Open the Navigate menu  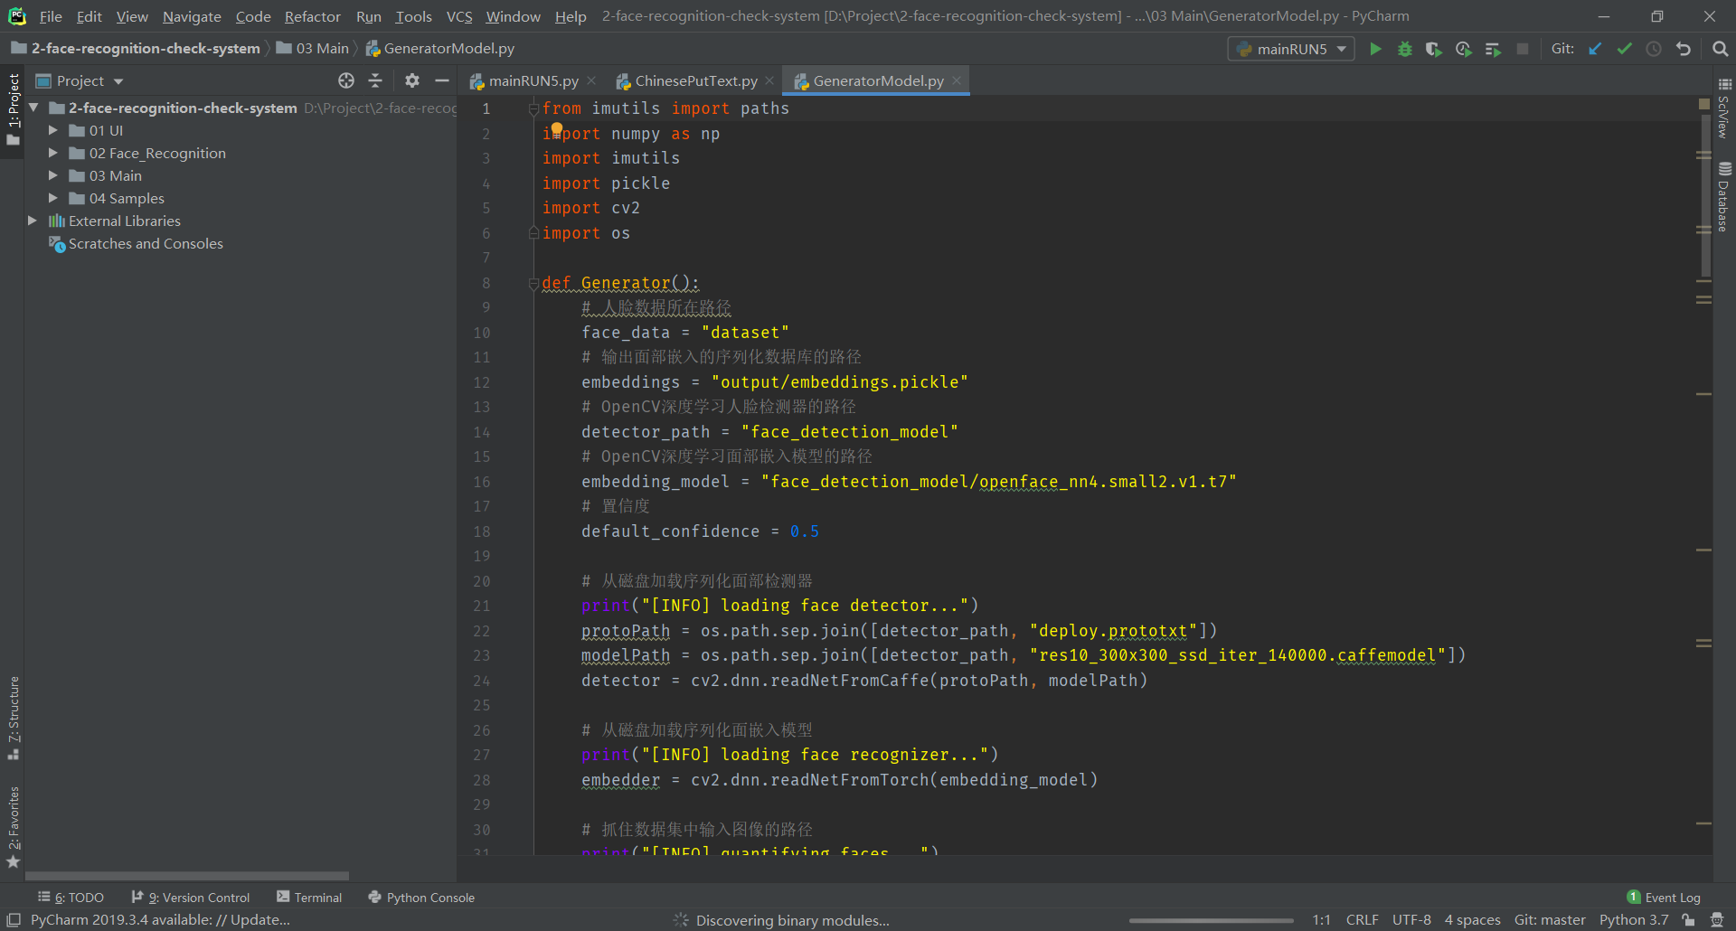click(x=192, y=16)
